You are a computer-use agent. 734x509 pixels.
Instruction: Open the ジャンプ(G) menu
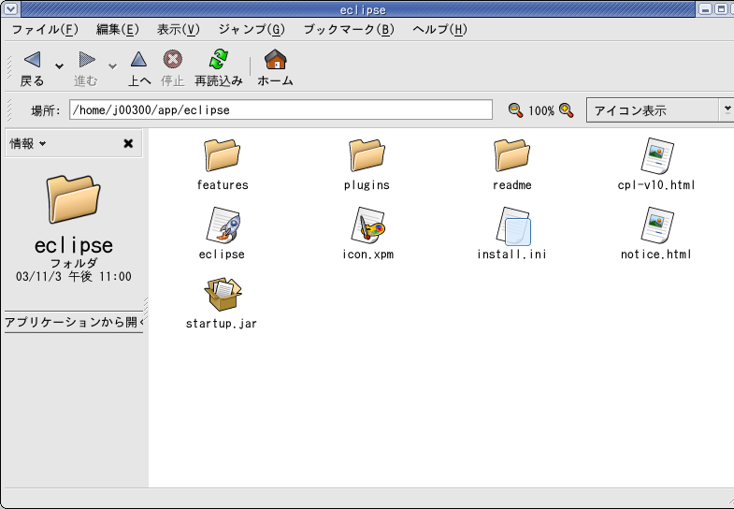252,30
